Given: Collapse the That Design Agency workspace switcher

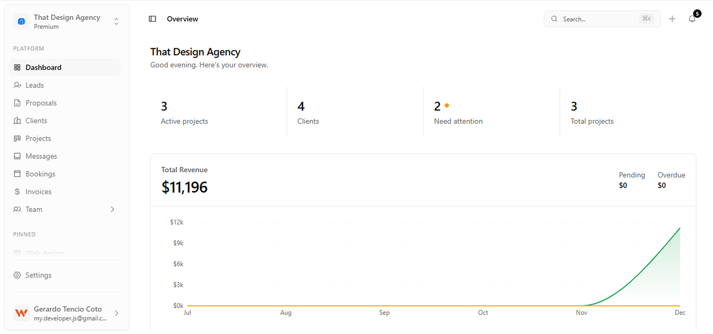Looking at the screenshot, I should (x=116, y=21).
